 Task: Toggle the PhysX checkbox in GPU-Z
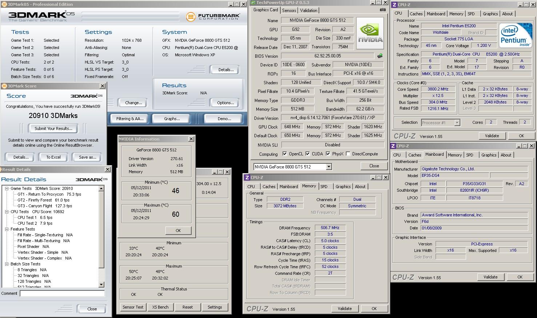328,154
